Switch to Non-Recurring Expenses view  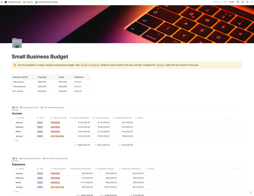coord(55,158)
